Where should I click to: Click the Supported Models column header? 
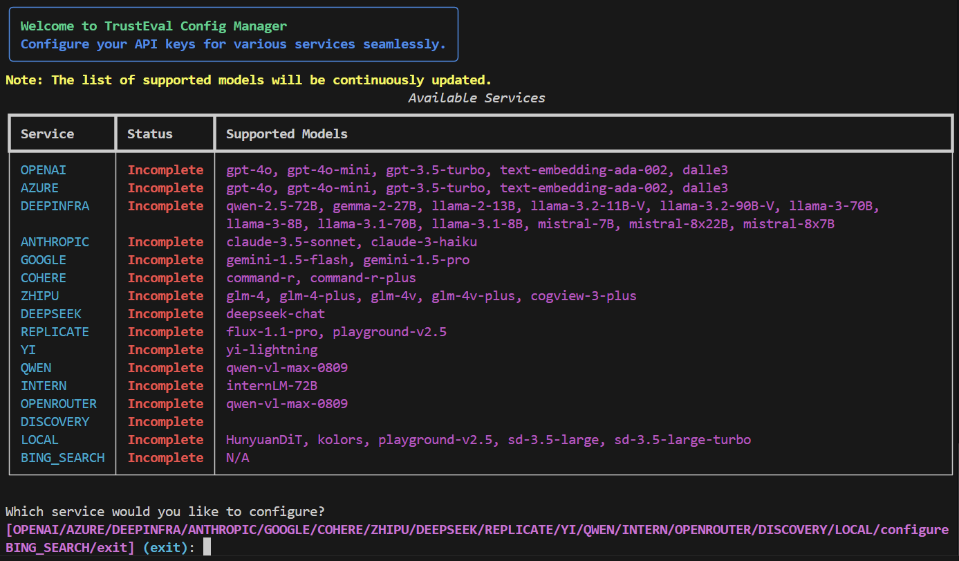click(287, 134)
